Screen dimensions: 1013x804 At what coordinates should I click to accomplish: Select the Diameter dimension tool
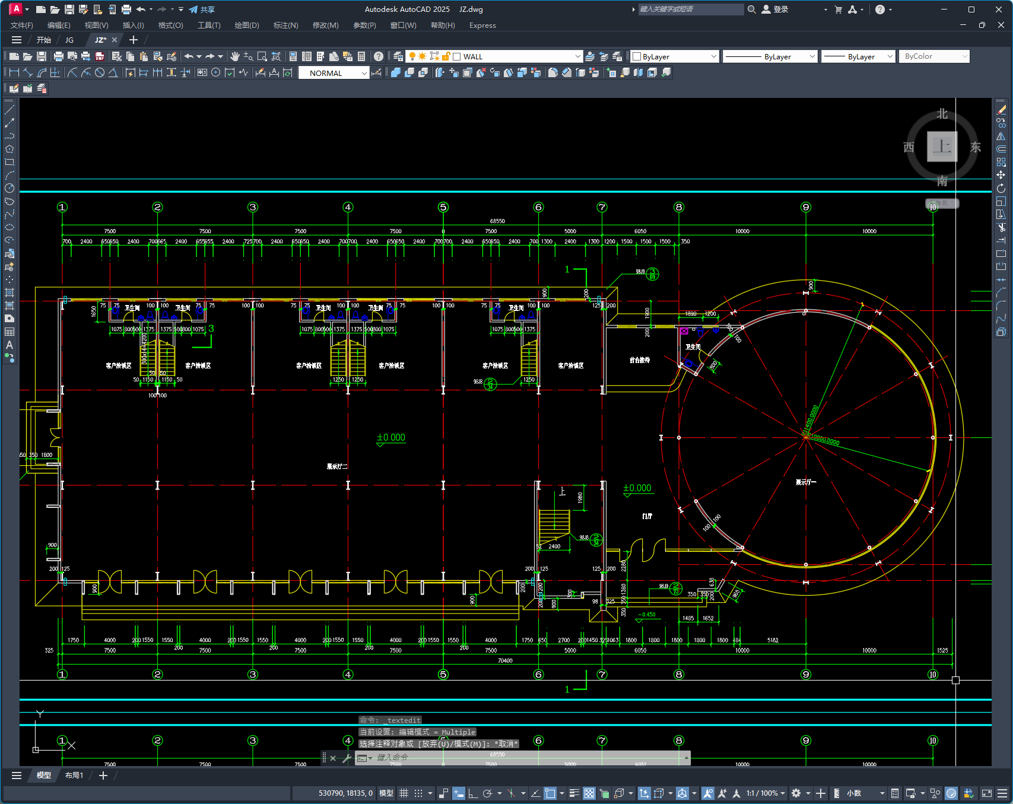click(100, 72)
